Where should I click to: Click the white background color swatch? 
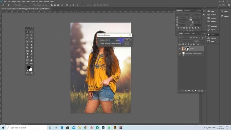pyautogui.click(x=31, y=70)
